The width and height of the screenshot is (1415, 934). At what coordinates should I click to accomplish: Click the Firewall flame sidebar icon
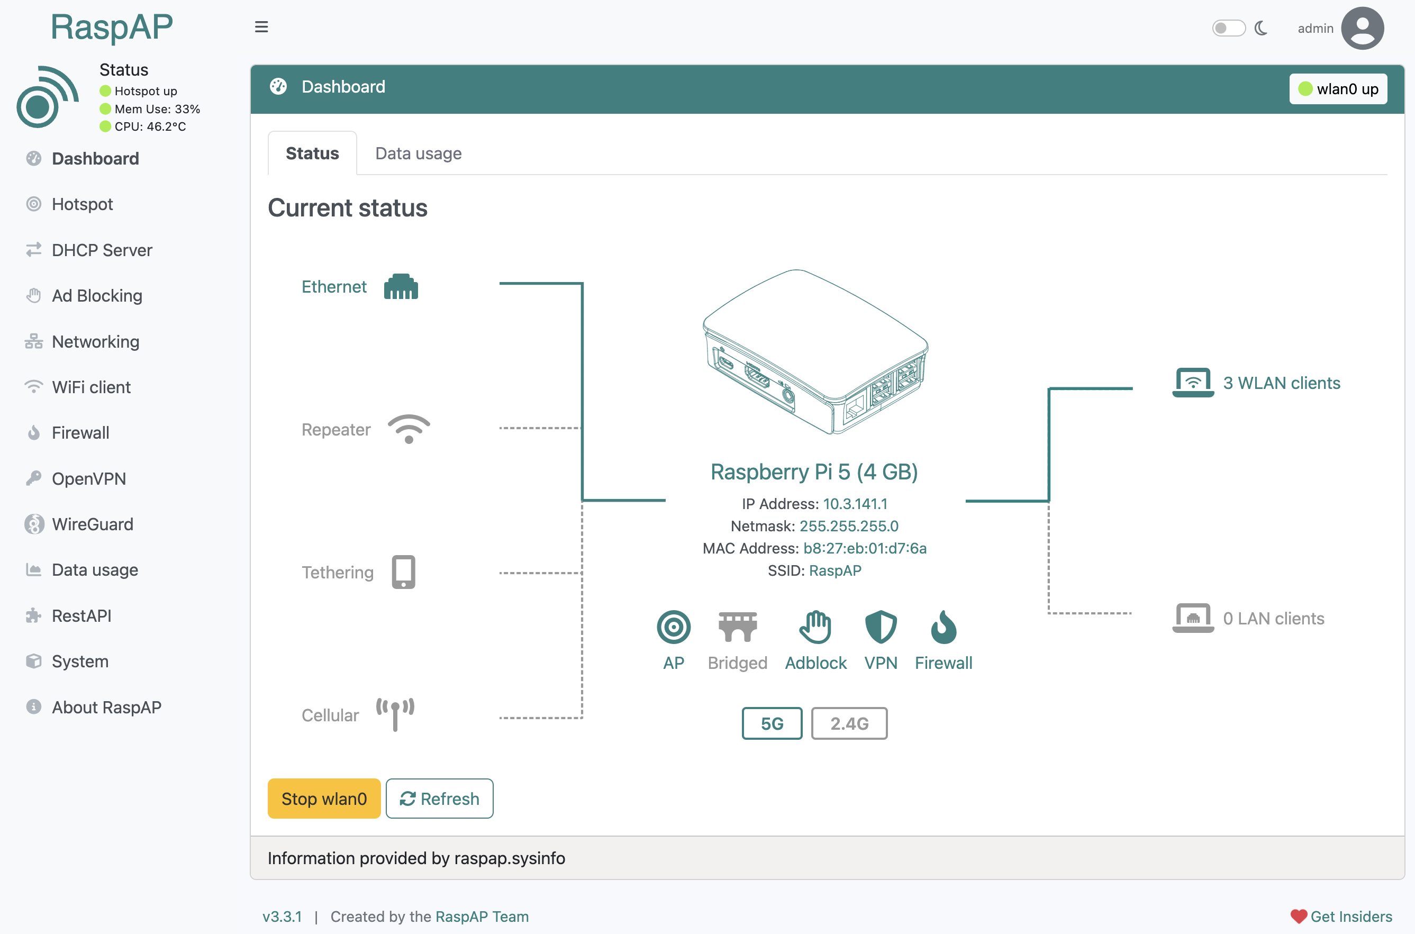(x=34, y=433)
